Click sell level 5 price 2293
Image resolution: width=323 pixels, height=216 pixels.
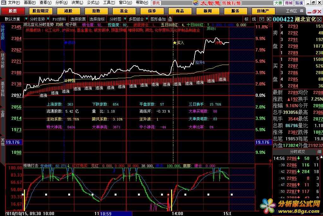pyautogui.click(x=293, y=26)
